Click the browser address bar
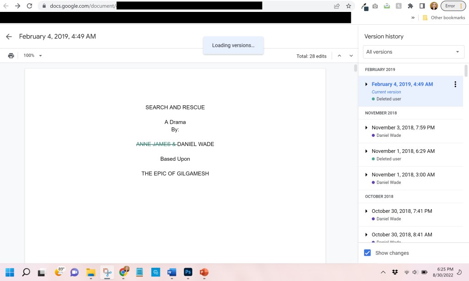 pyautogui.click(x=183, y=6)
